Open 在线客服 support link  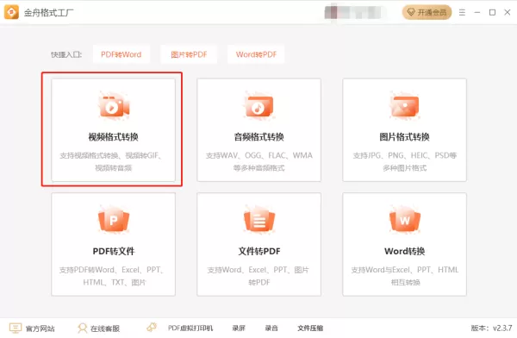click(x=105, y=329)
